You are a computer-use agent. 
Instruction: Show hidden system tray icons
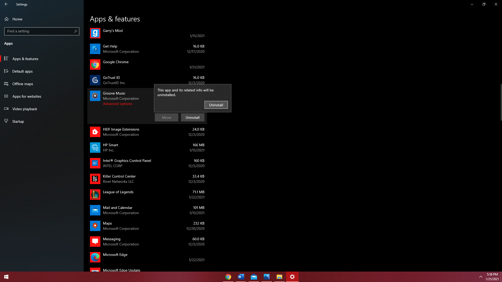[481, 277]
